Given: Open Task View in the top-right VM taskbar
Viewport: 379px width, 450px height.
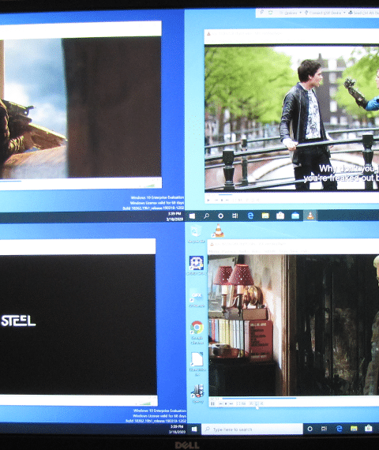Looking at the screenshot, I should 235,216.
